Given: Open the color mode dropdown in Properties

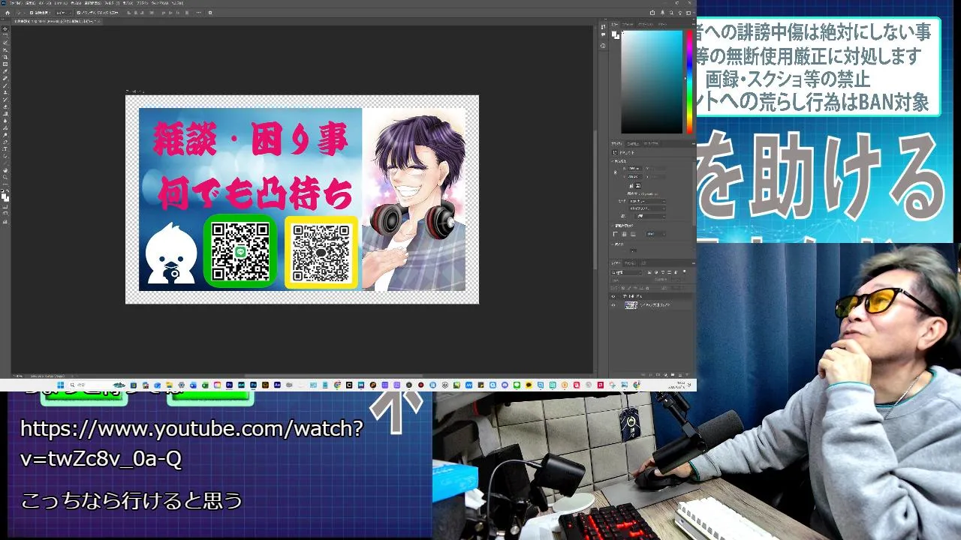Looking at the screenshot, I should coord(647,201).
